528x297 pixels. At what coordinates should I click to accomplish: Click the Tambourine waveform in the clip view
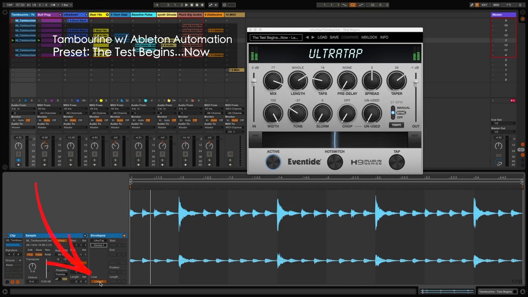point(326,237)
